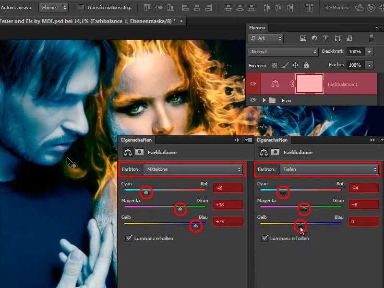Screen dimensions: 384x288
Task: Toggle the layer filter switch in Ebenen
Action: (x=371, y=38)
